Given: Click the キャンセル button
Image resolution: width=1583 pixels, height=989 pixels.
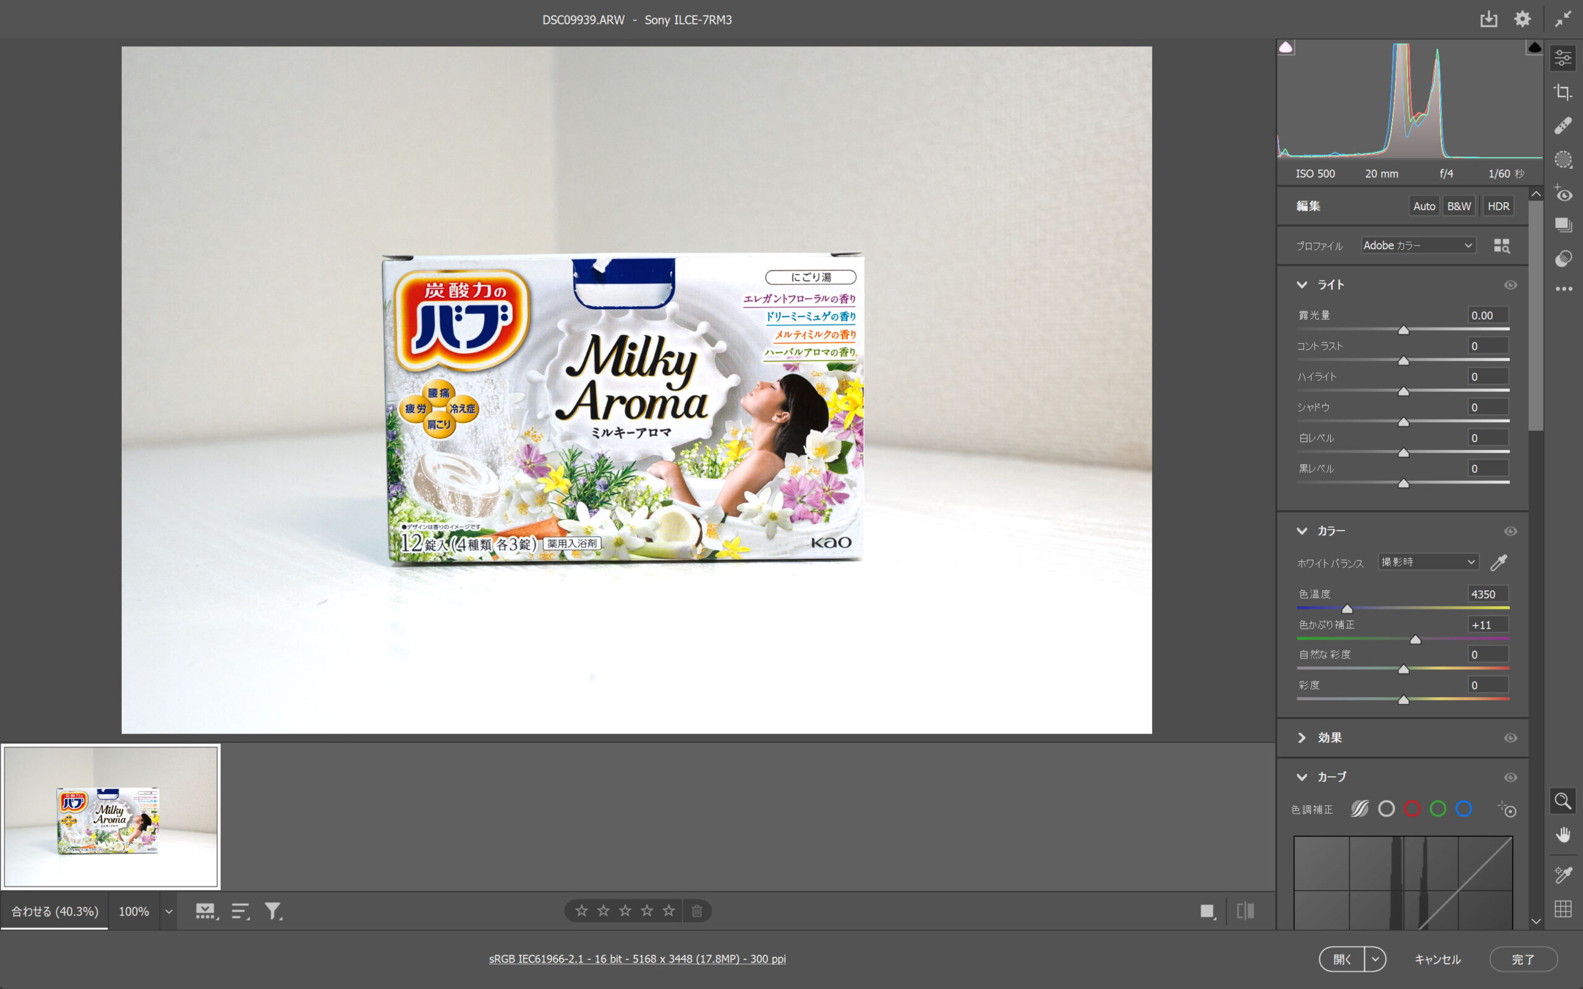Looking at the screenshot, I should [1437, 959].
